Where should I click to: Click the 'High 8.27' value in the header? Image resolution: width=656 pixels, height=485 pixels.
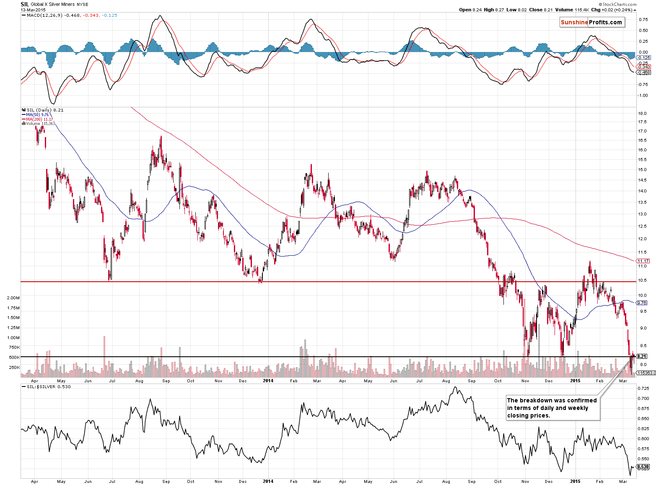coord(493,10)
